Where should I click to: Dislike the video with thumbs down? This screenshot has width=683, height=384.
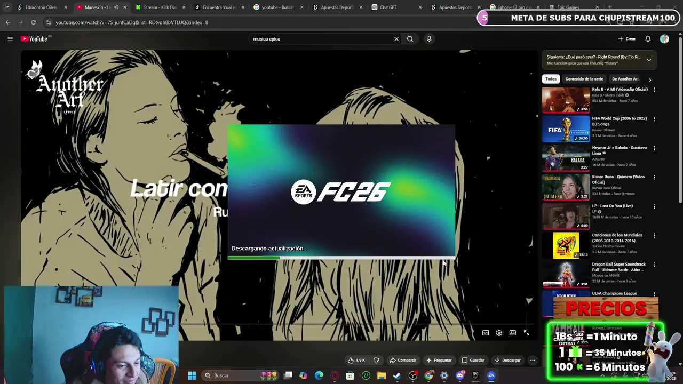point(376,361)
